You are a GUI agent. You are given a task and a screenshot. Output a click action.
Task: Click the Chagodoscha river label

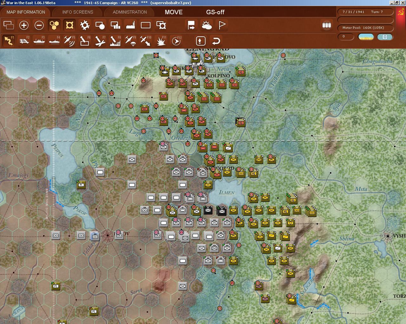click(377, 61)
